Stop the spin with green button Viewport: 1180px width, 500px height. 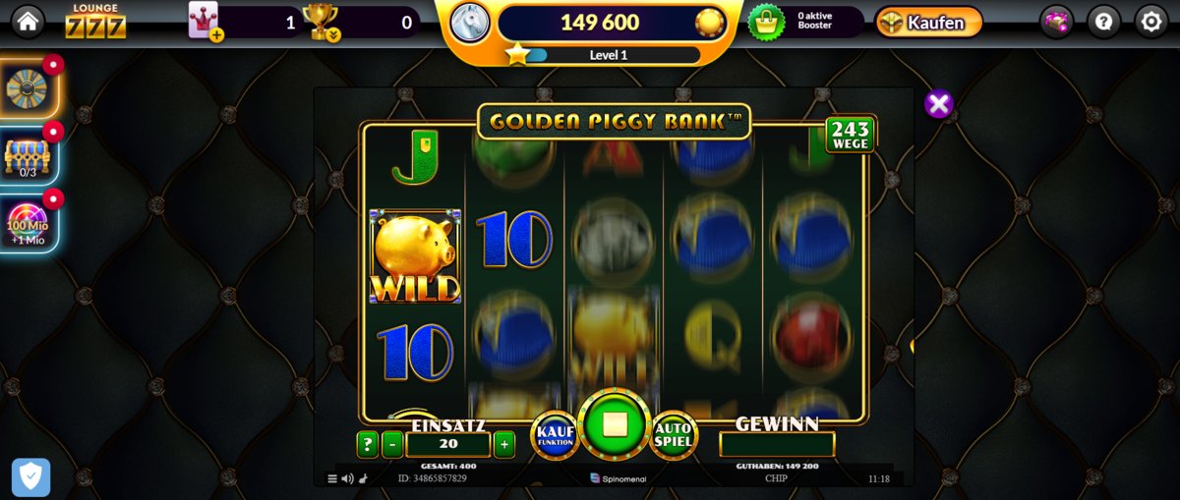[615, 424]
